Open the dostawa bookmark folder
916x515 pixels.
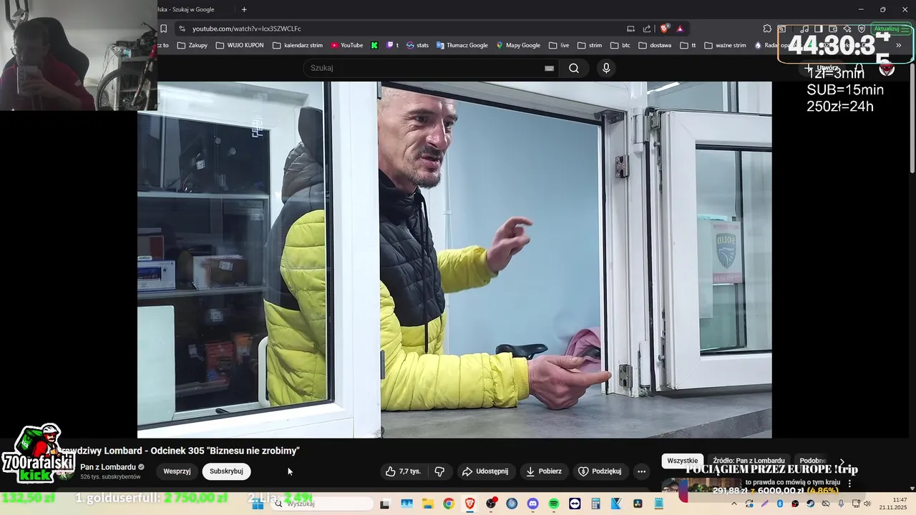coord(655,45)
